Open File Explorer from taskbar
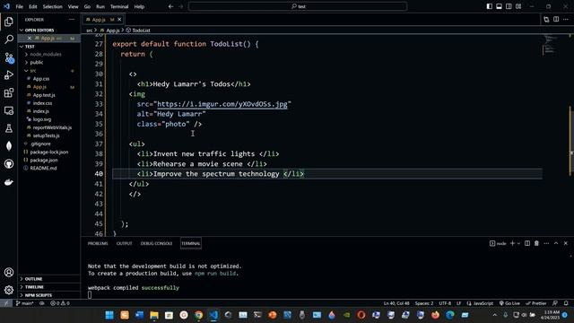The image size is (574, 323). (154, 315)
